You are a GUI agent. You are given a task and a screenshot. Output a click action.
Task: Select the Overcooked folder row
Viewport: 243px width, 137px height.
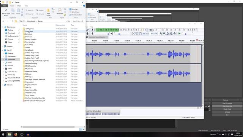click(54, 82)
